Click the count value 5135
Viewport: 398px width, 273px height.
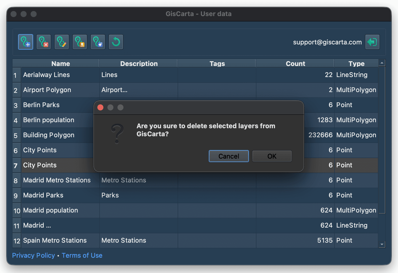coord(325,240)
